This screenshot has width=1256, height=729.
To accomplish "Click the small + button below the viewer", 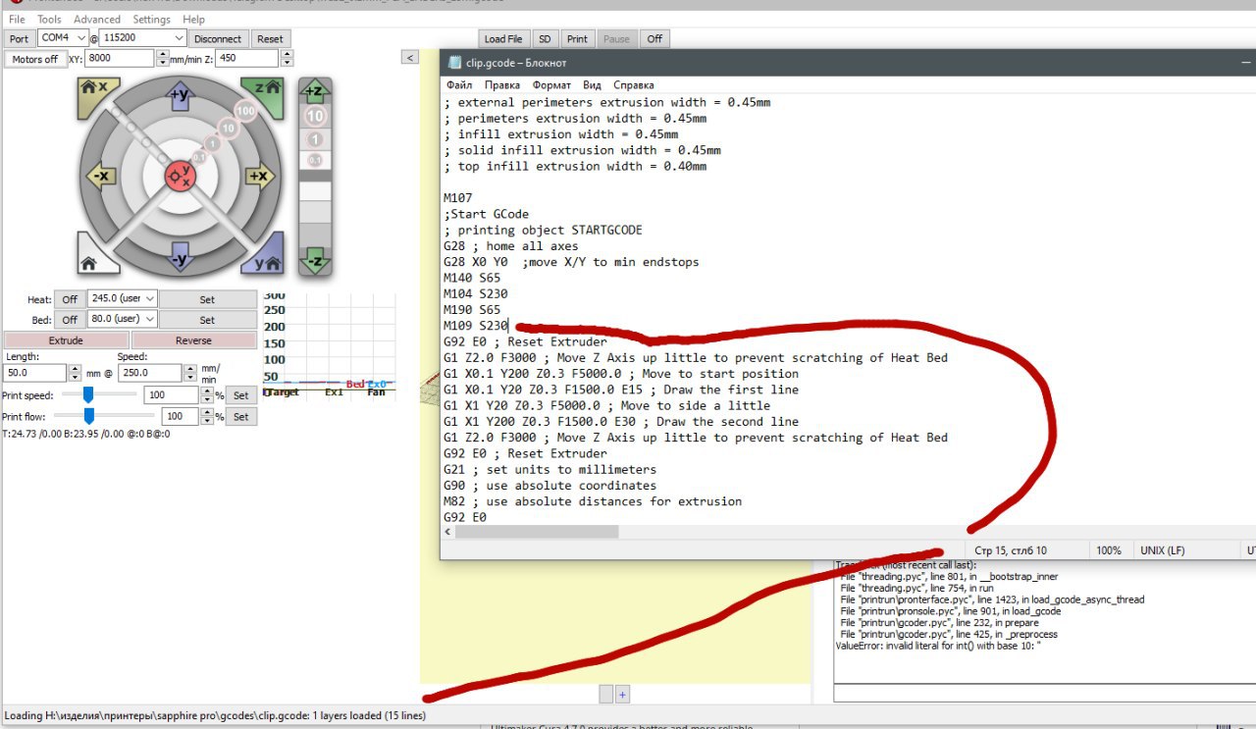I will [622, 694].
